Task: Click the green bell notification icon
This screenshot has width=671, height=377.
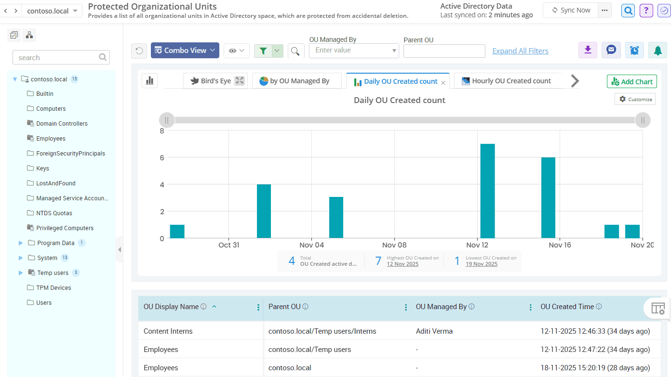Action: point(658,50)
